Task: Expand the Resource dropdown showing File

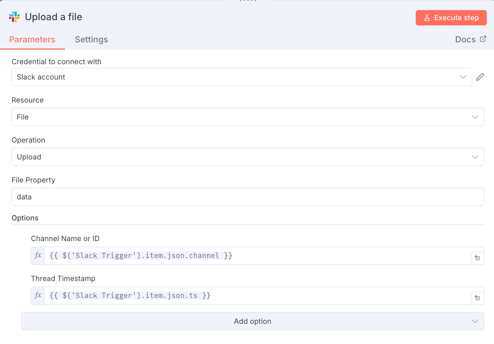Action: pos(247,117)
